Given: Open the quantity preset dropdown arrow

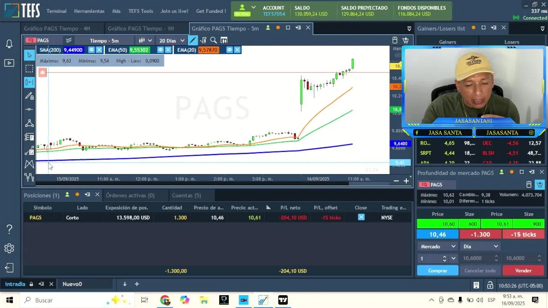Looking at the screenshot, I should (x=453, y=258).
